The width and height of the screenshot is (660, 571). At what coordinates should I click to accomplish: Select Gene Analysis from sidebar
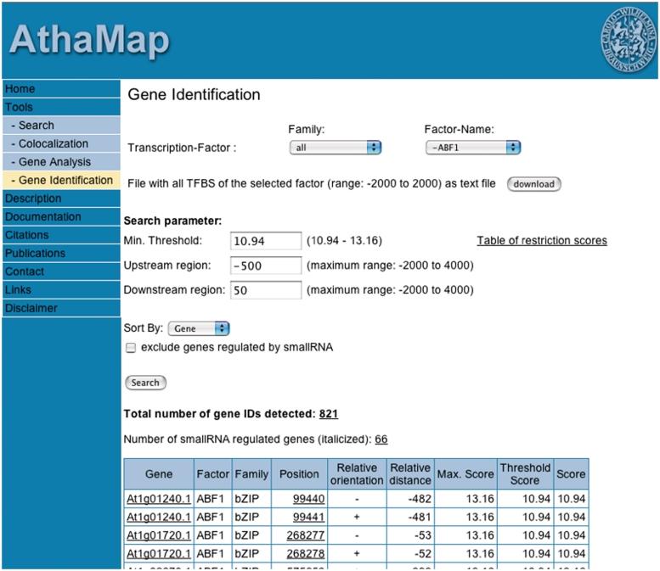pyautogui.click(x=55, y=162)
